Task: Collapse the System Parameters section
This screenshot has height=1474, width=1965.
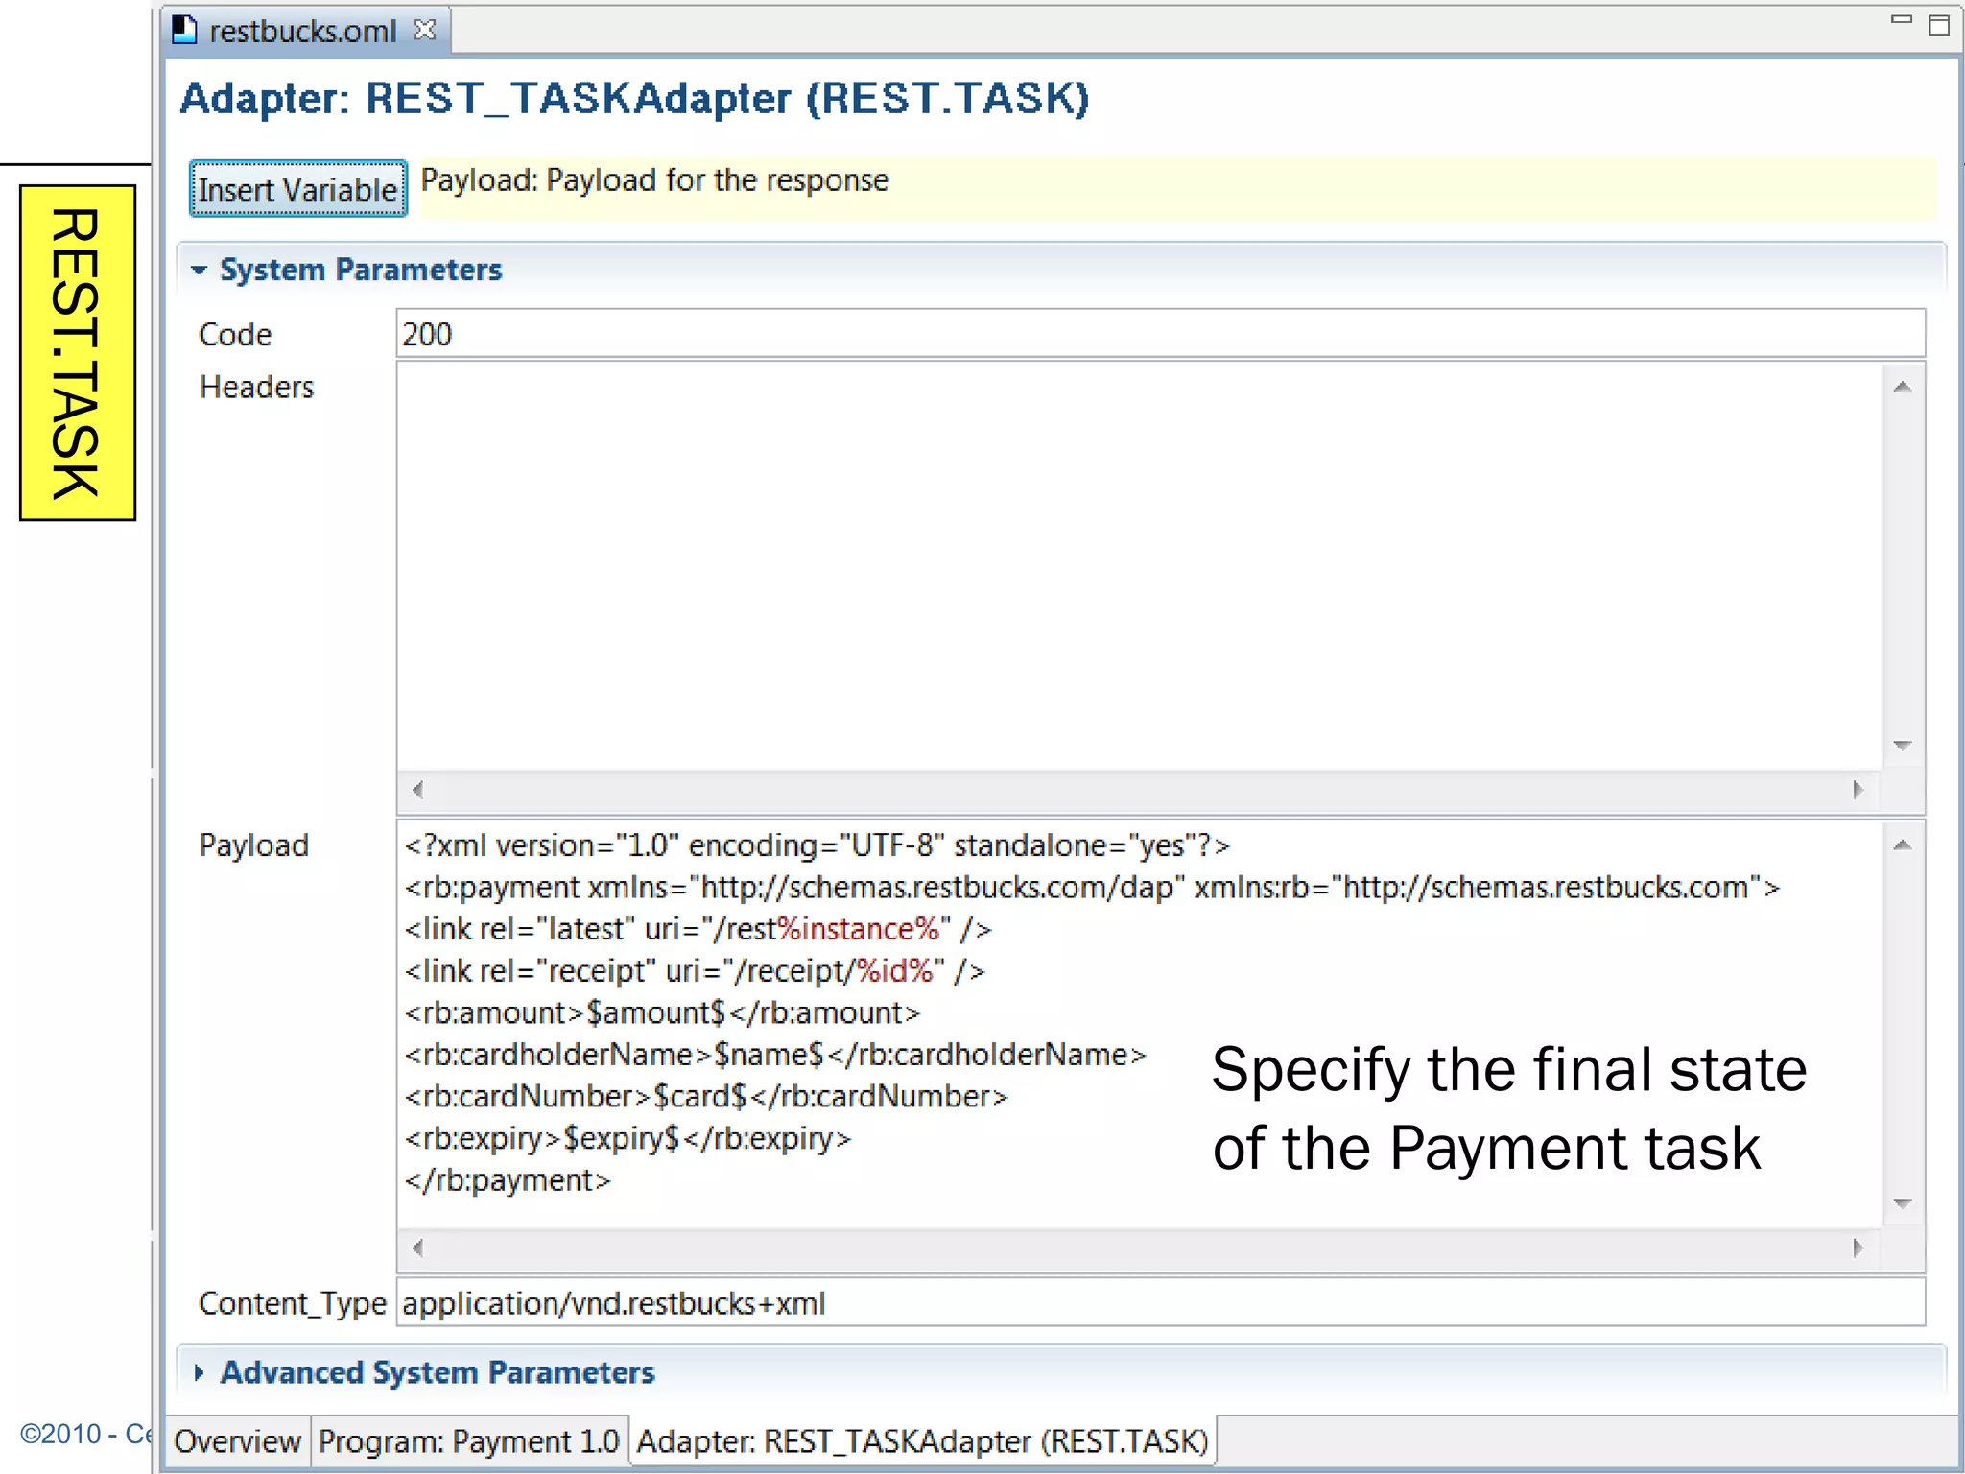Action: [199, 271]
